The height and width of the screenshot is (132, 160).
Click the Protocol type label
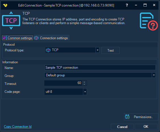pos(14,50)
